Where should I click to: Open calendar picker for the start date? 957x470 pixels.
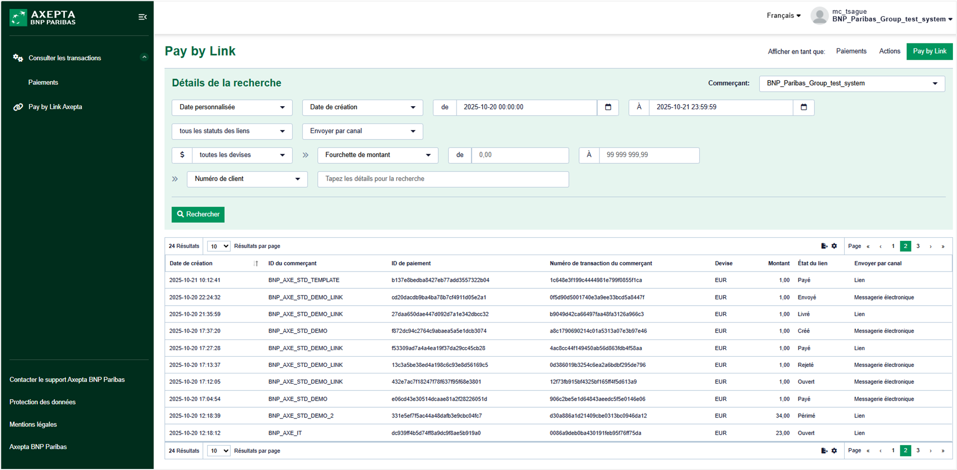click(608, 107)
